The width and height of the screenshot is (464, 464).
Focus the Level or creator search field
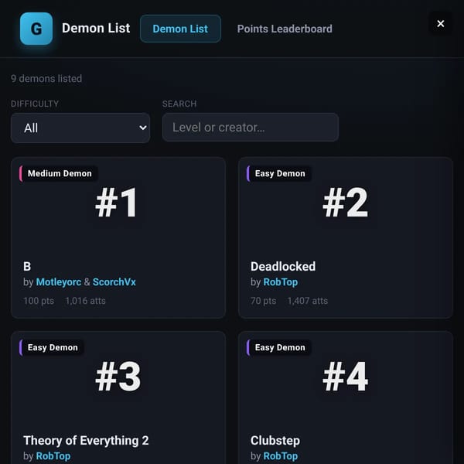pyautogui.click(x=251, y=128)
